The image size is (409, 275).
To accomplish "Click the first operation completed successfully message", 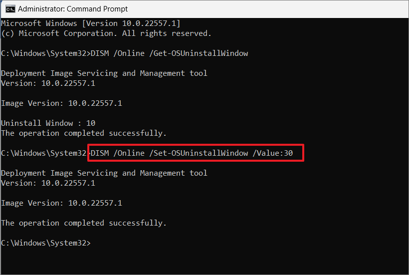I will (84, 133).
